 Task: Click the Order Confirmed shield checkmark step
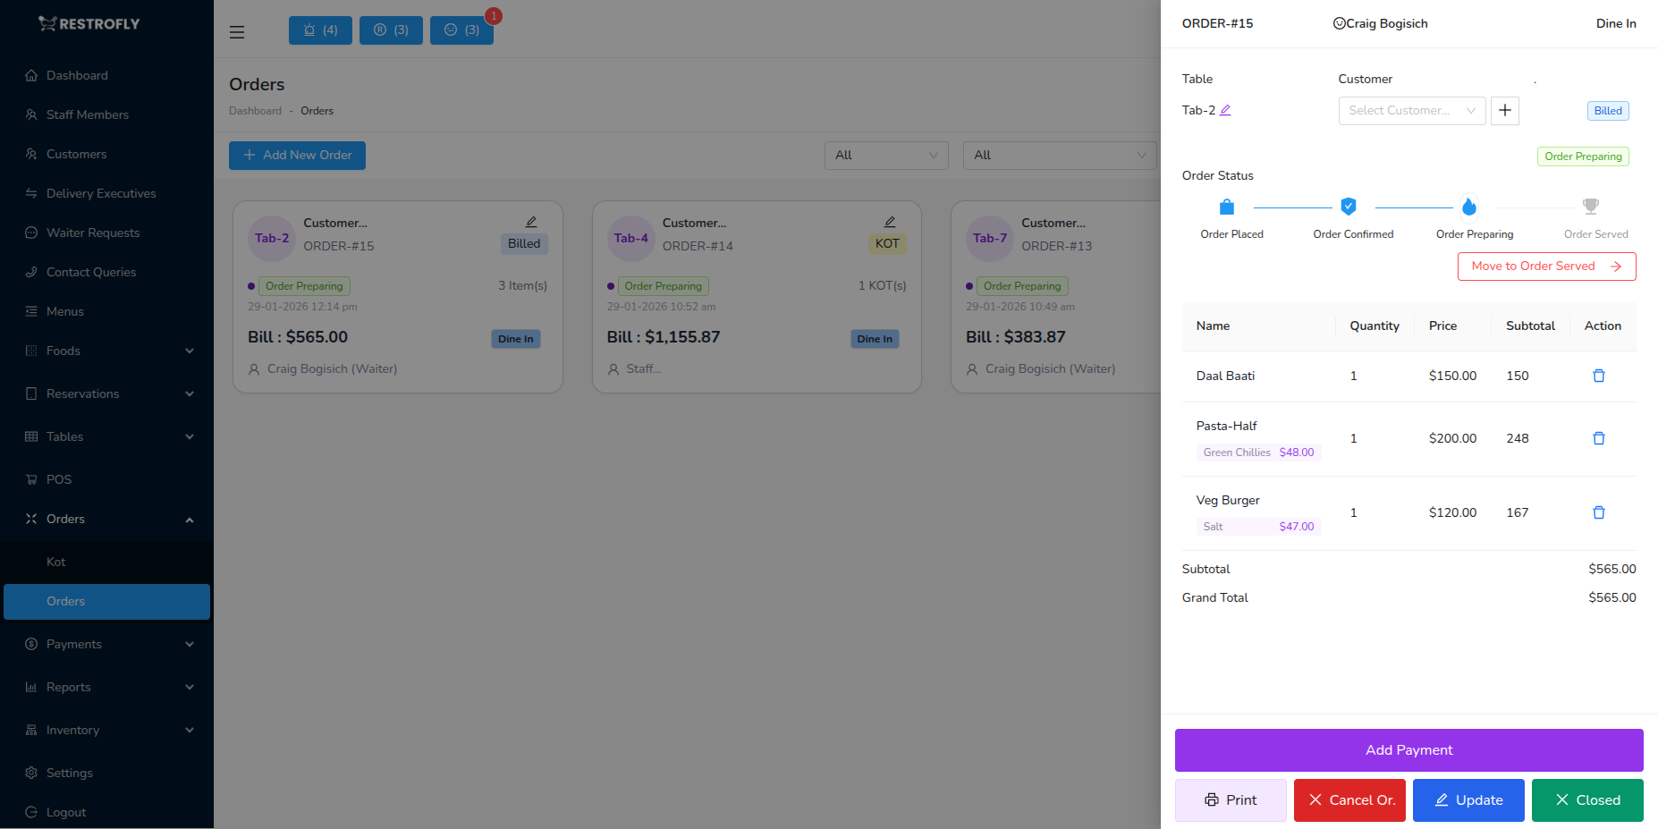(1348, 206)
